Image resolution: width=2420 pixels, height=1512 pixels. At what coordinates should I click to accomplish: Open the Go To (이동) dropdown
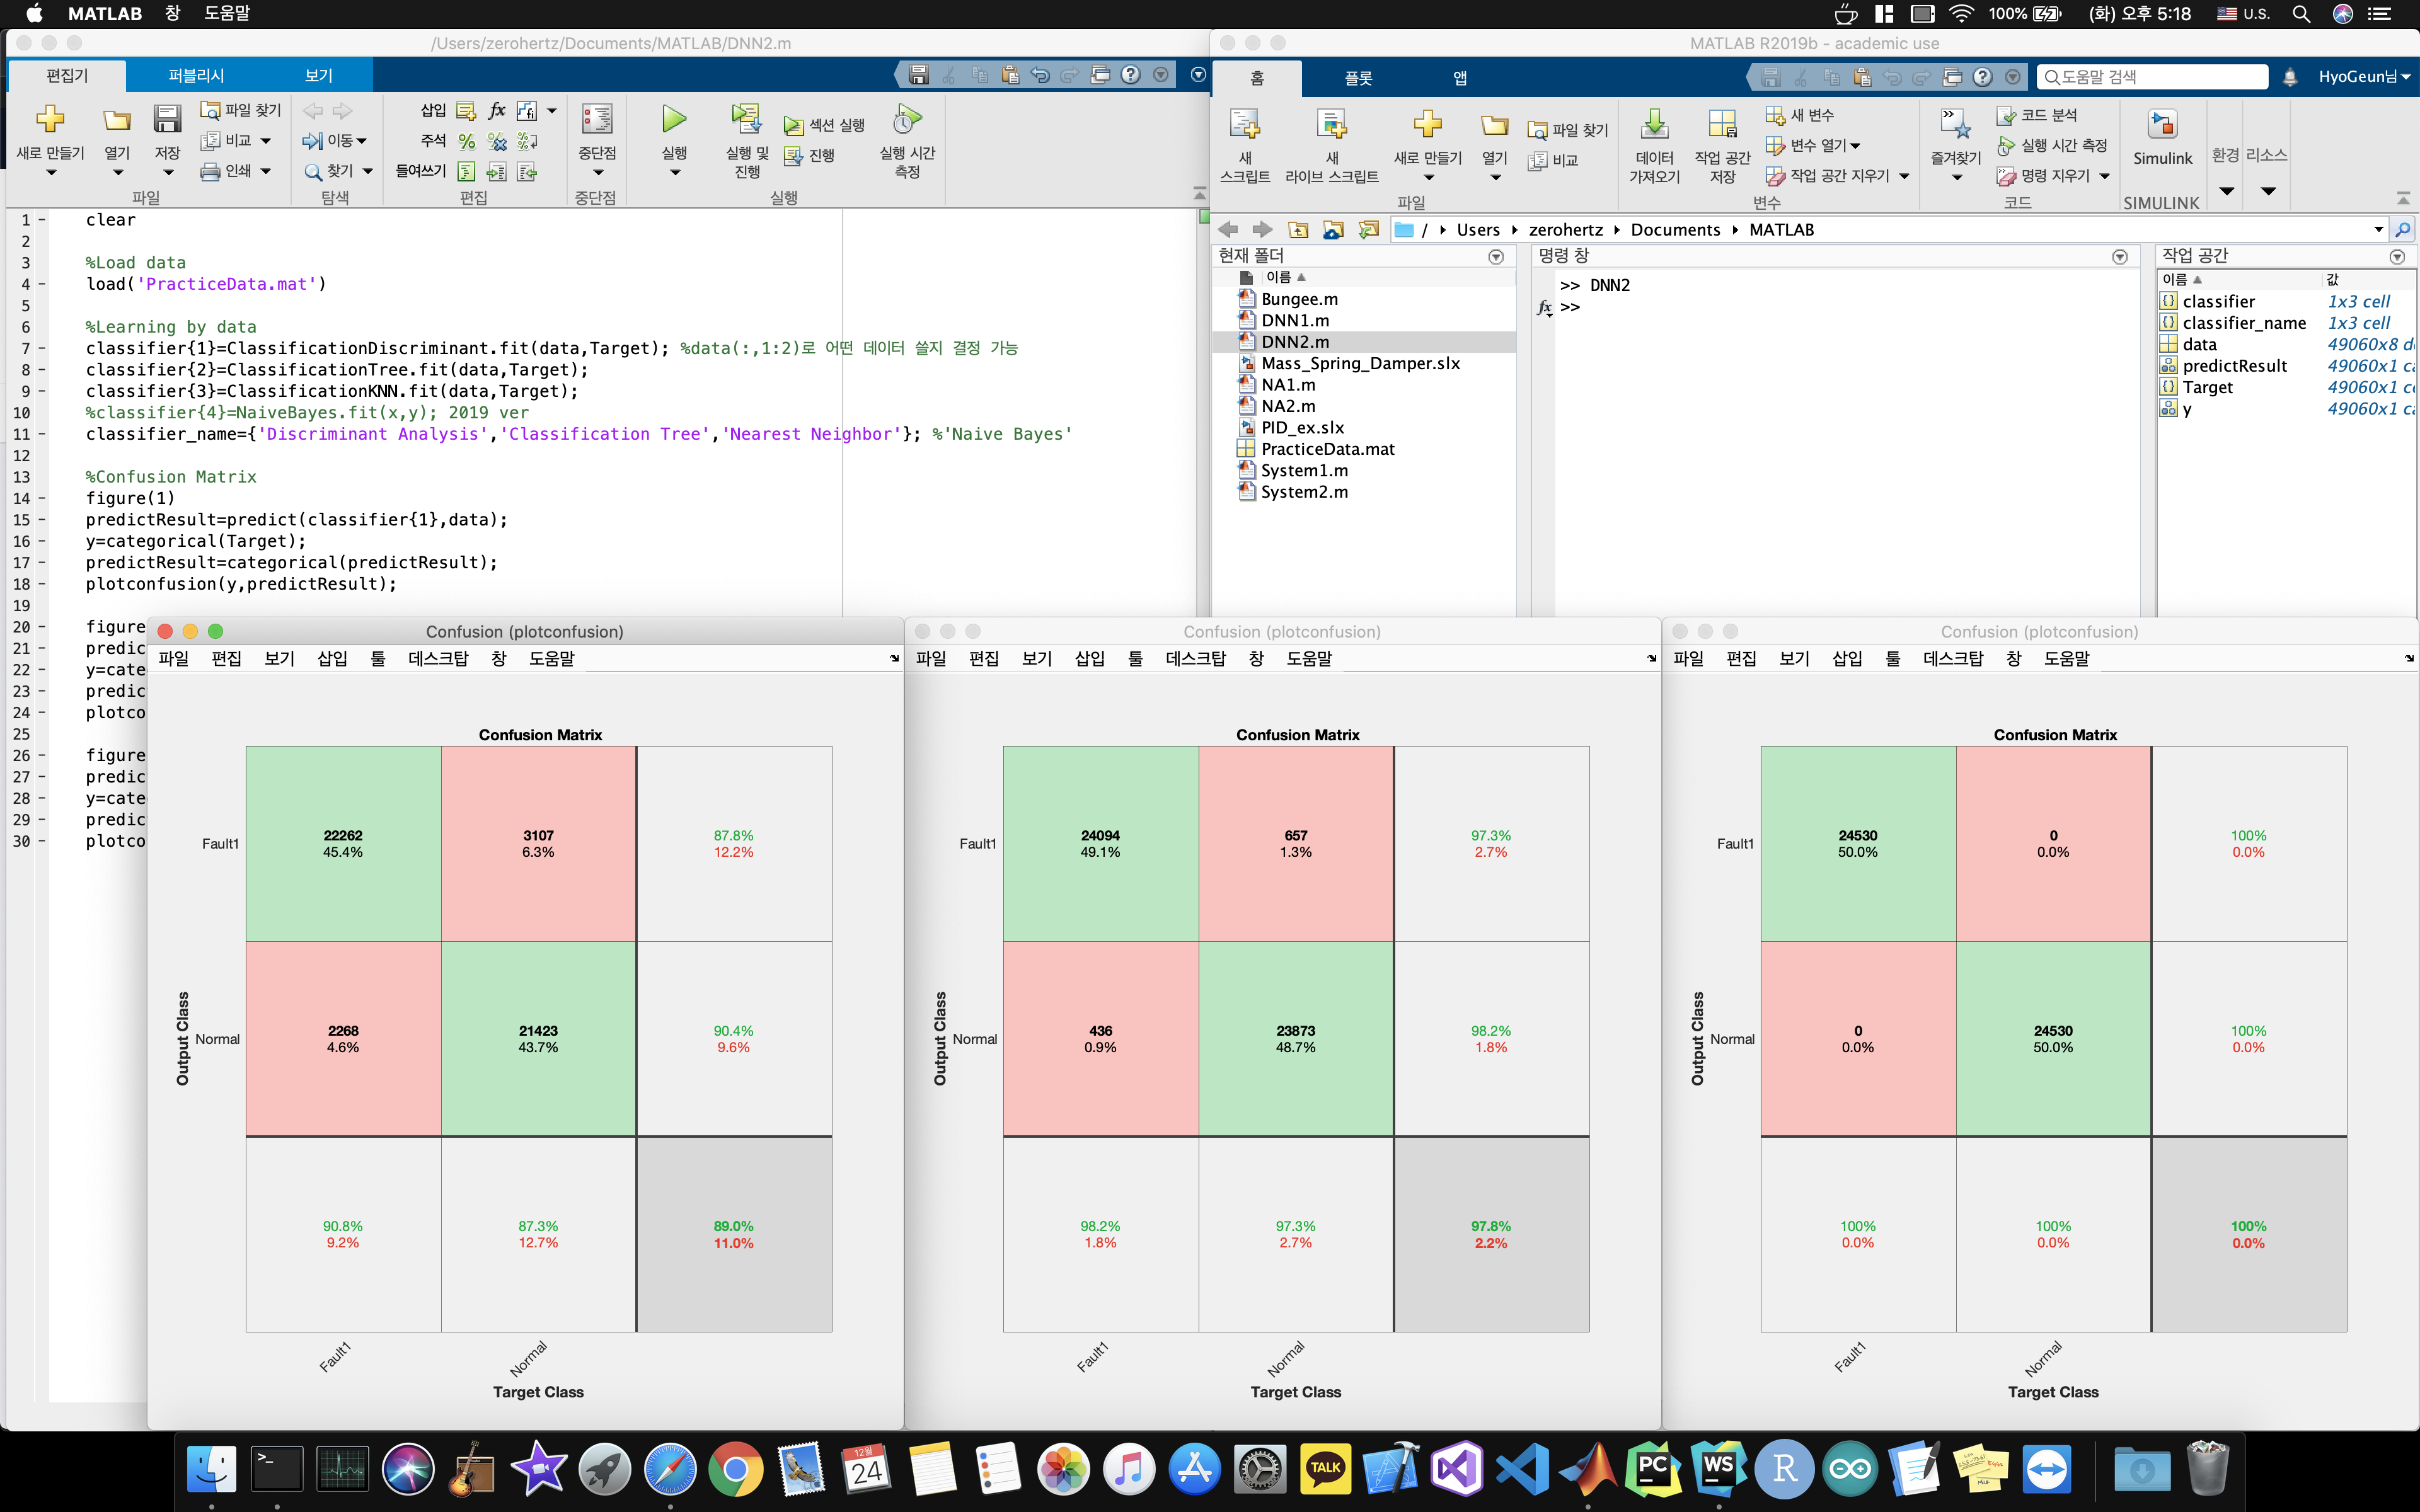coord(362,141)
